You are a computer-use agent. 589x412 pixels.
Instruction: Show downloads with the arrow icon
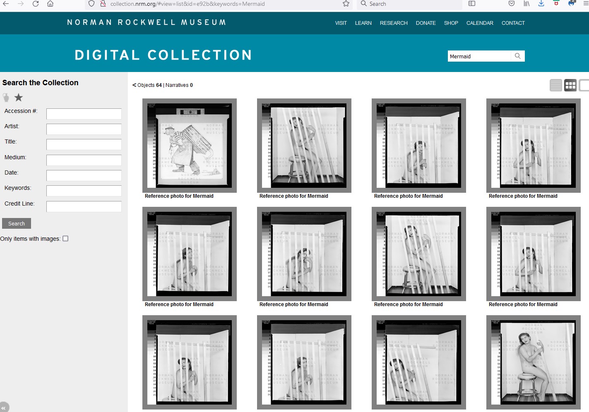[541, 4]
